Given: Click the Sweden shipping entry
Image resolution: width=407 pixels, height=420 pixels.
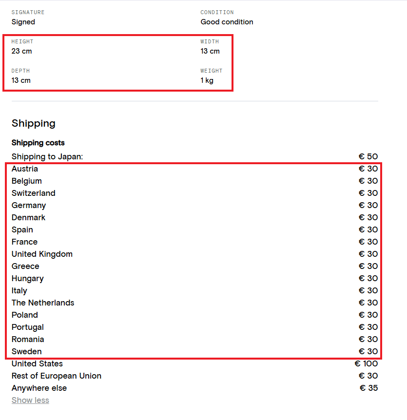Looking at the screenshot, I should pyautogui.click(x=194, y=351).
